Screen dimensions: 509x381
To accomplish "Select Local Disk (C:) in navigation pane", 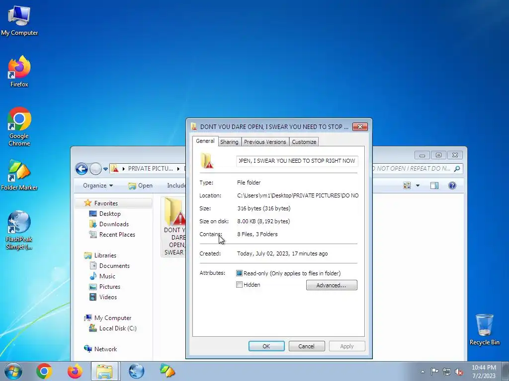I will click(117, 328).
